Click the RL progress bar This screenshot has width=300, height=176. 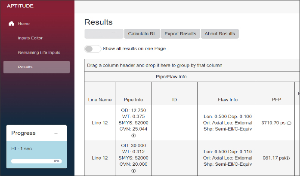(x=36, y=161)
